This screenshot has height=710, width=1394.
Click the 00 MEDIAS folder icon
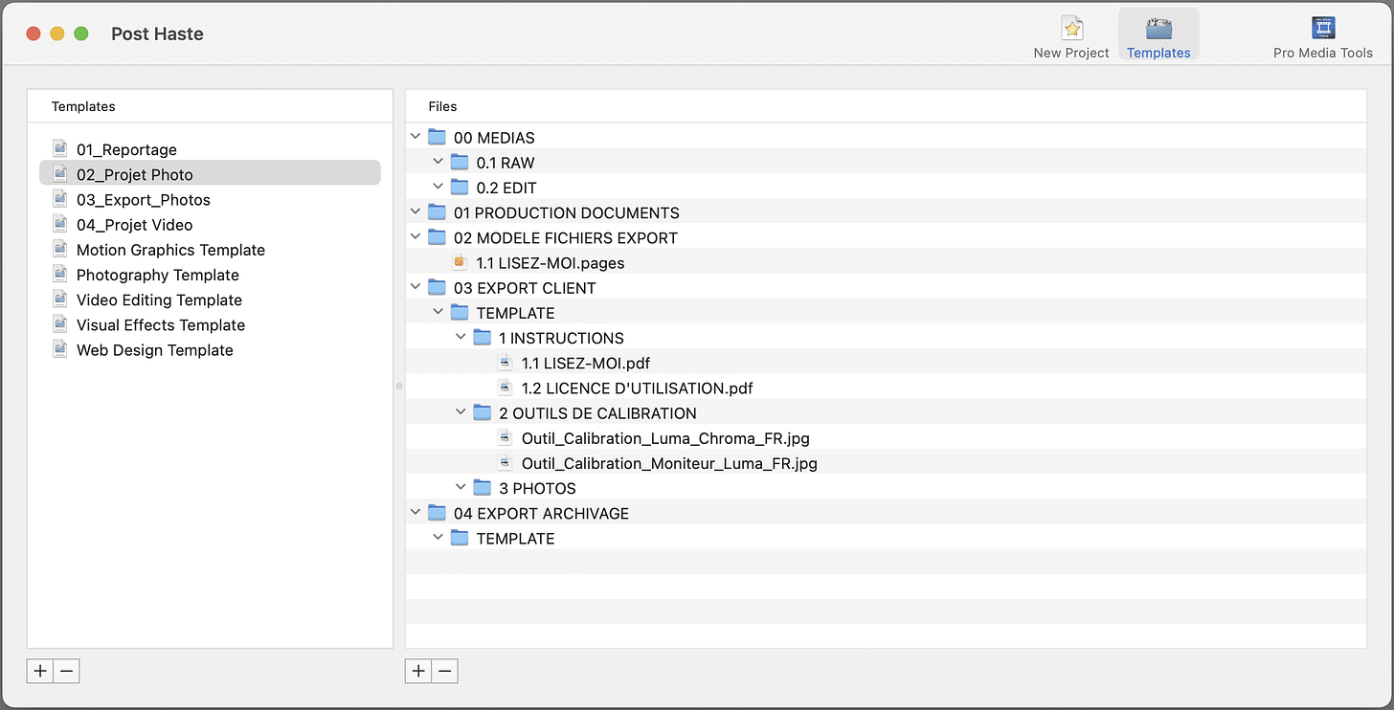pos(437,137)
